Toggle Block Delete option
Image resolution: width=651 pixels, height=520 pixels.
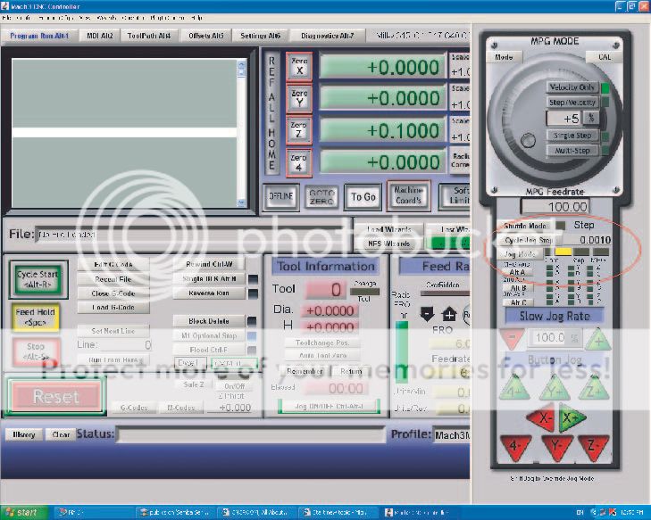209,321
